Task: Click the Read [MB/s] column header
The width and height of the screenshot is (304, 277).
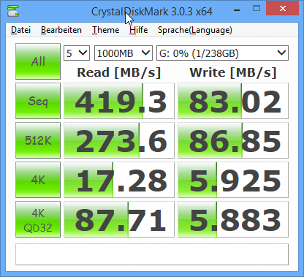Action: tap(119, 72)
